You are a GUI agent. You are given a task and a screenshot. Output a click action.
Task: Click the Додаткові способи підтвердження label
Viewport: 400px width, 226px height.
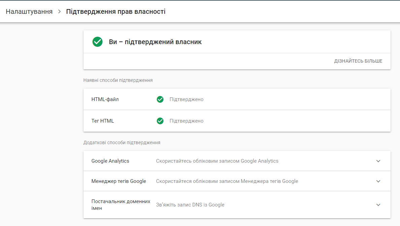(122, 142)
